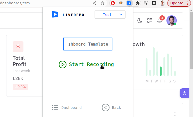Click the LiveDemo logo in popup
Image resolution: width=193 pixels, height=117 pixels.
pyautogui.click(x=55, y=14)
